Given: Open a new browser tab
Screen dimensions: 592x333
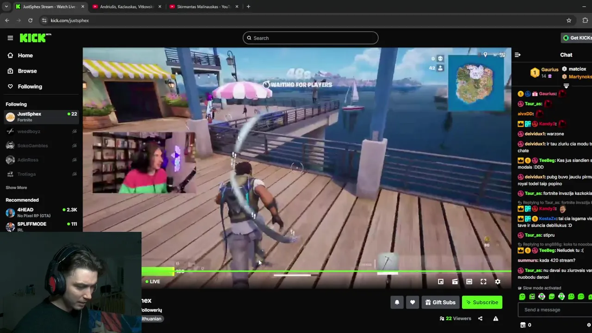Looking at the screenshot, I should point(248,6).
